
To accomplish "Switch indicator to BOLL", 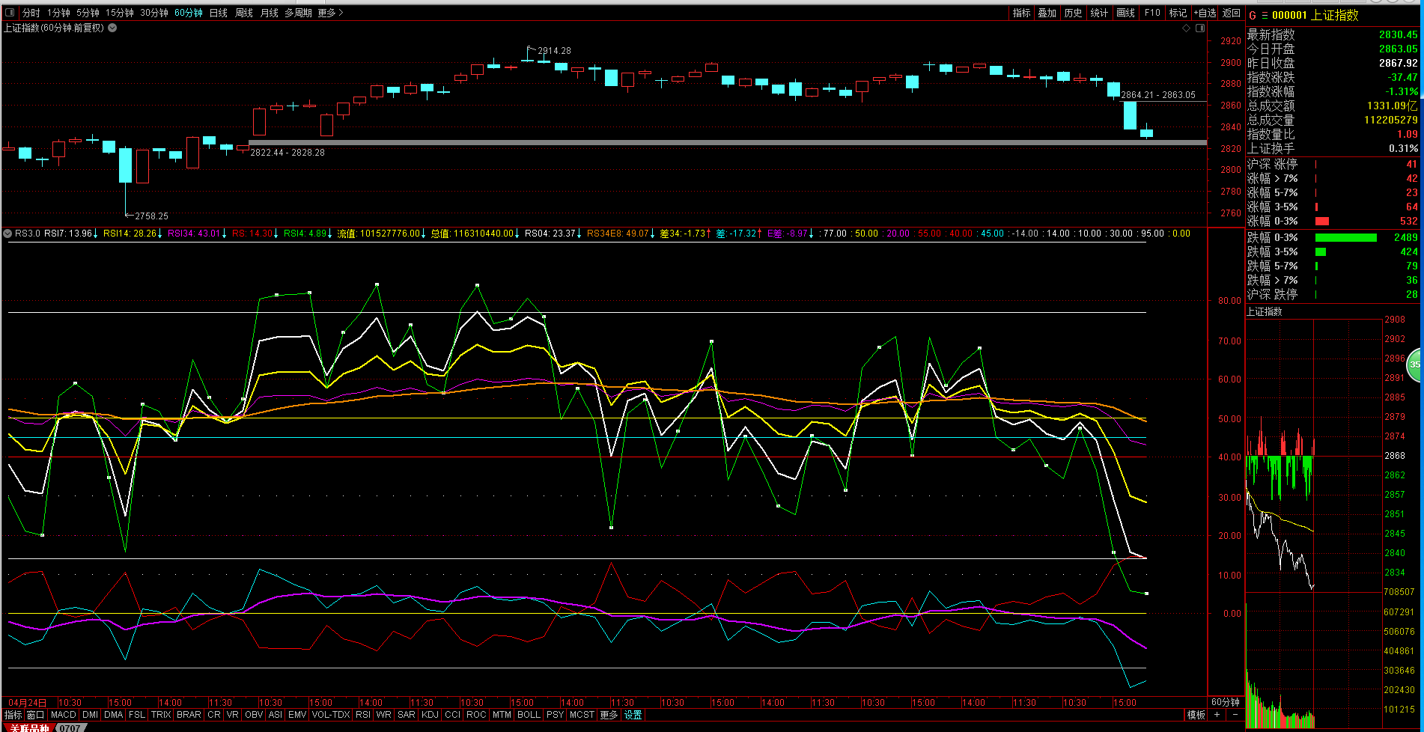I will tap(529, 715).
